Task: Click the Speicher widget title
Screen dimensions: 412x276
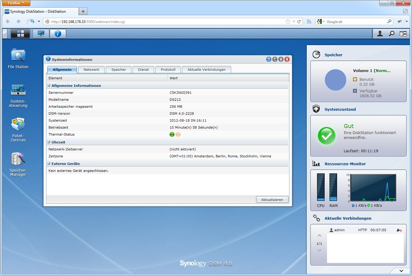Action: tap(333, 55)
